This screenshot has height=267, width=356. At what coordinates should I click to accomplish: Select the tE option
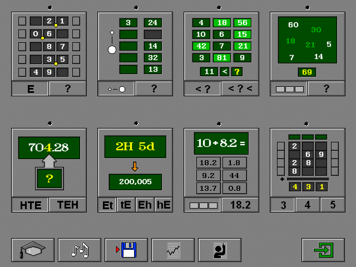pyautogui.click(x=126, y=205)
